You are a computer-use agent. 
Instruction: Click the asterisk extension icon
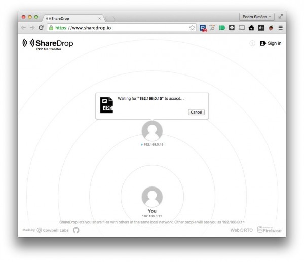coord(232,28)
